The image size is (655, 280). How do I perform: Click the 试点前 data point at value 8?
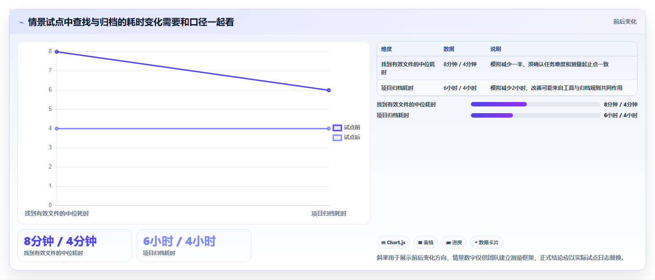(x=56, y=52)
